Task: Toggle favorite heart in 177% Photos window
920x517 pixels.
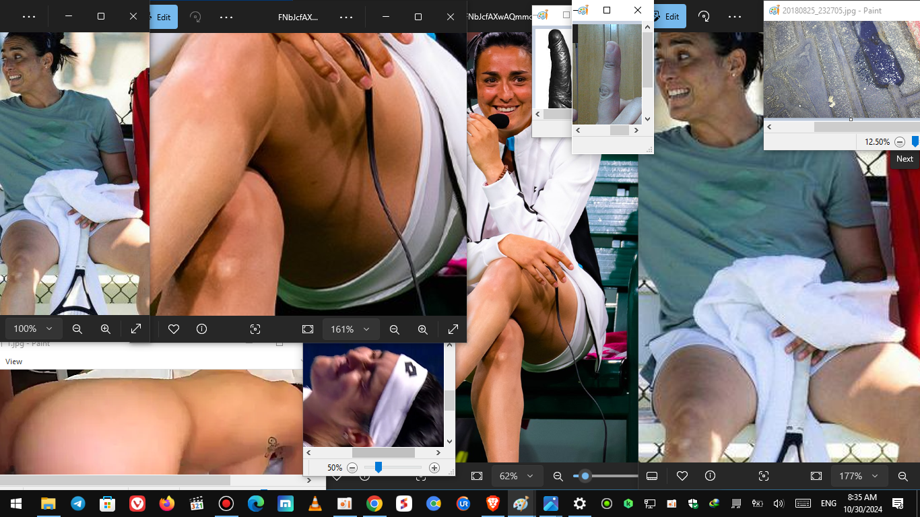Action: (x=682, y=476)
